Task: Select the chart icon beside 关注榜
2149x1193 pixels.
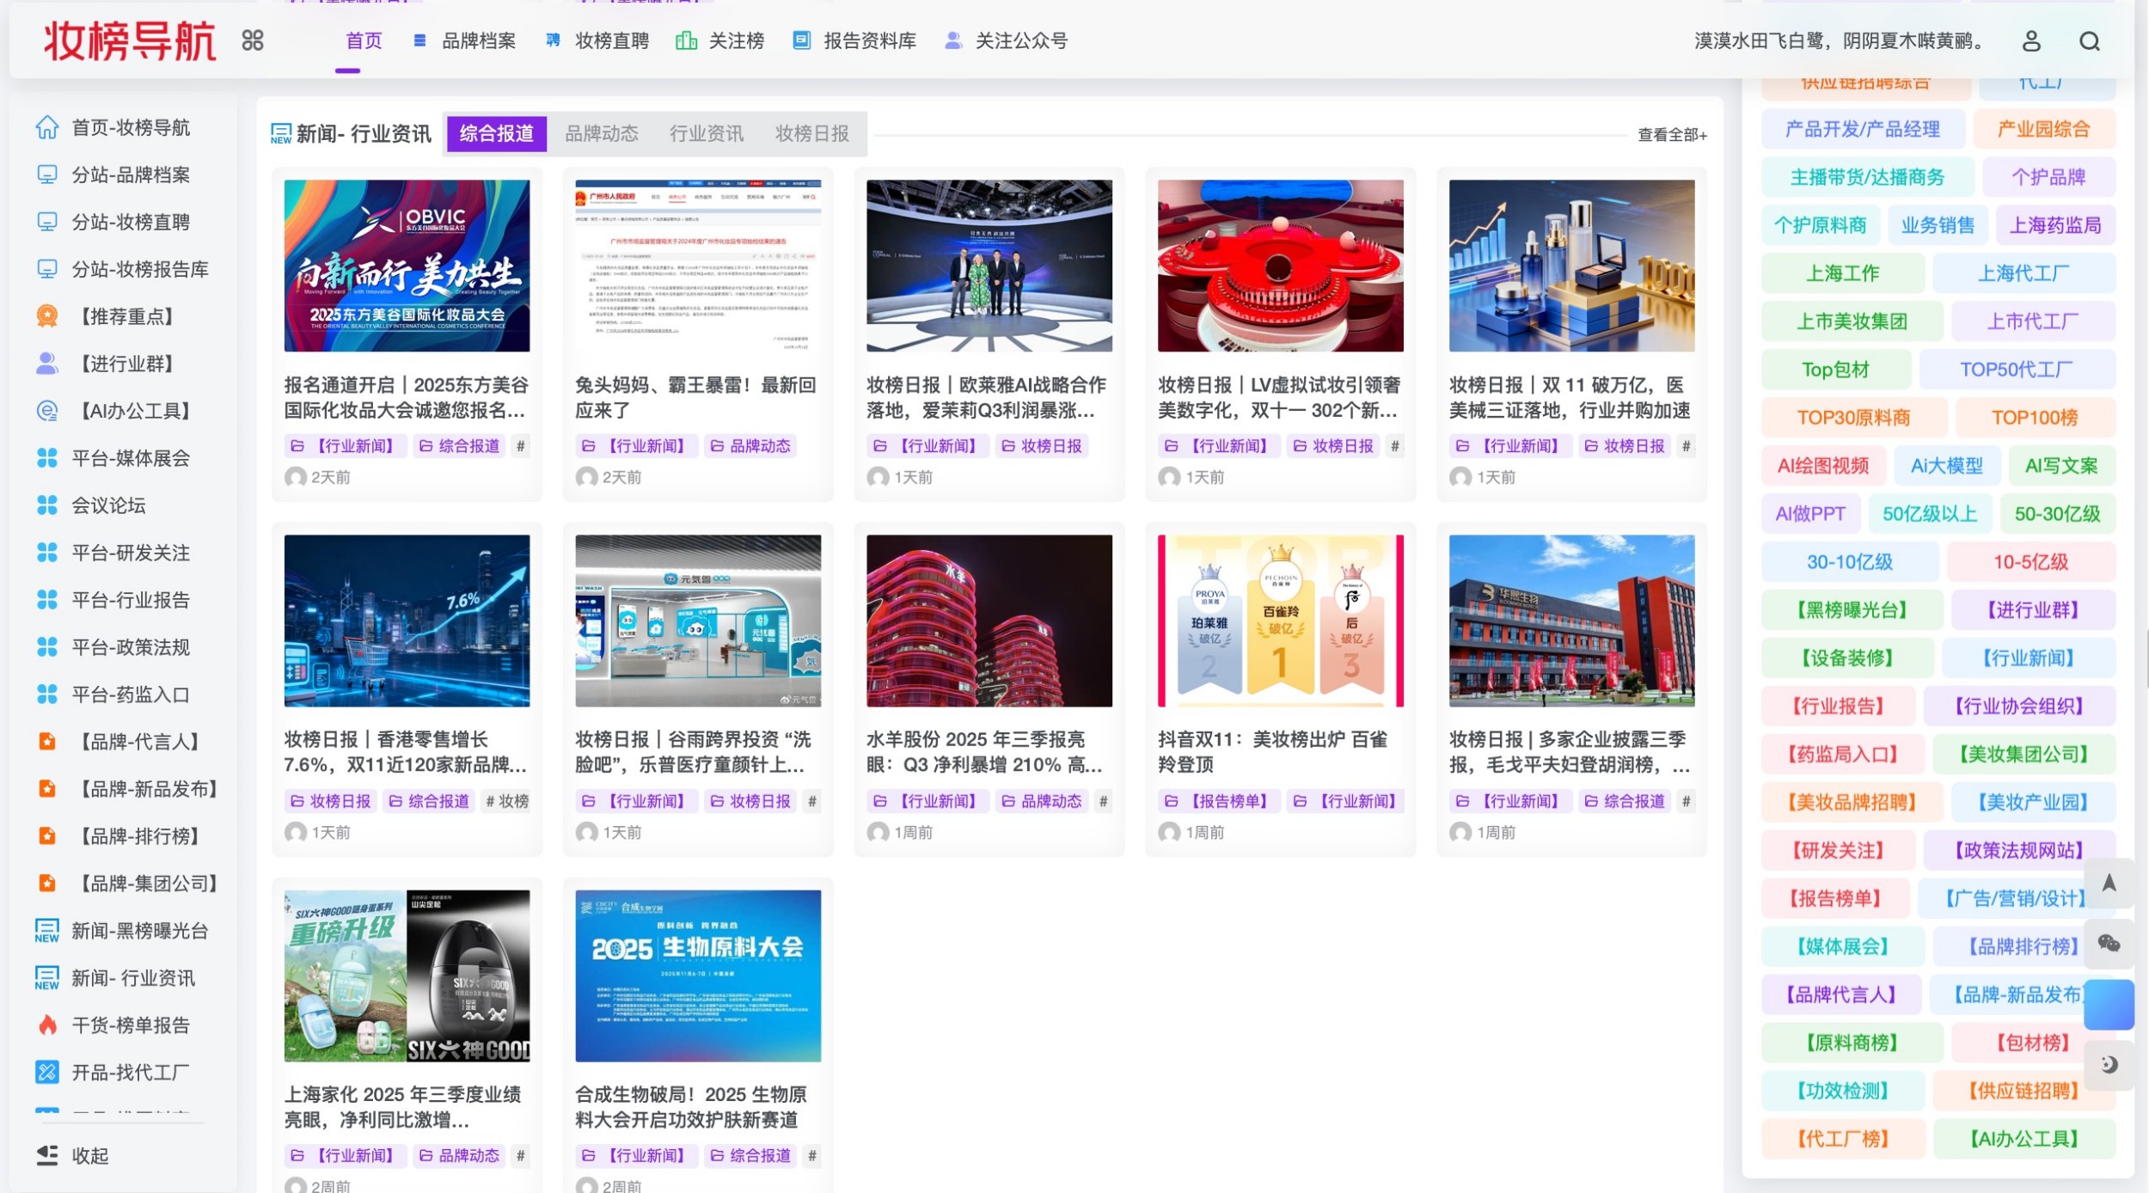Action: tap(685, 40)
